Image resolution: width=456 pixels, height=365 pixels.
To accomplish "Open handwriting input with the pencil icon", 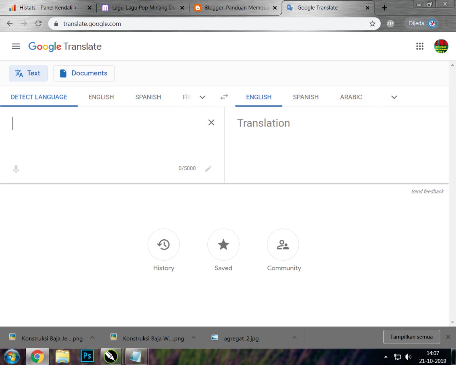I will [208, 169].
